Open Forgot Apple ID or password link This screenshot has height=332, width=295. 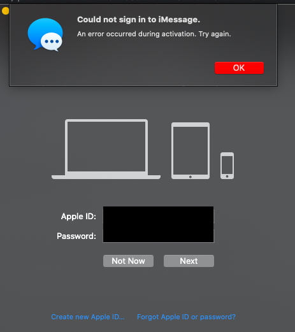186,317
